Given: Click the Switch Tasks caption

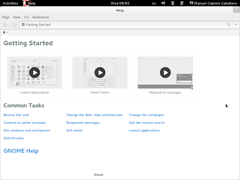Looking at the screenshot, I should 100,93.
